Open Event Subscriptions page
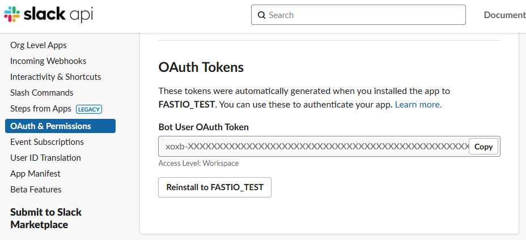The height and width of the screenshot is (240, 526). pos(47,142)
